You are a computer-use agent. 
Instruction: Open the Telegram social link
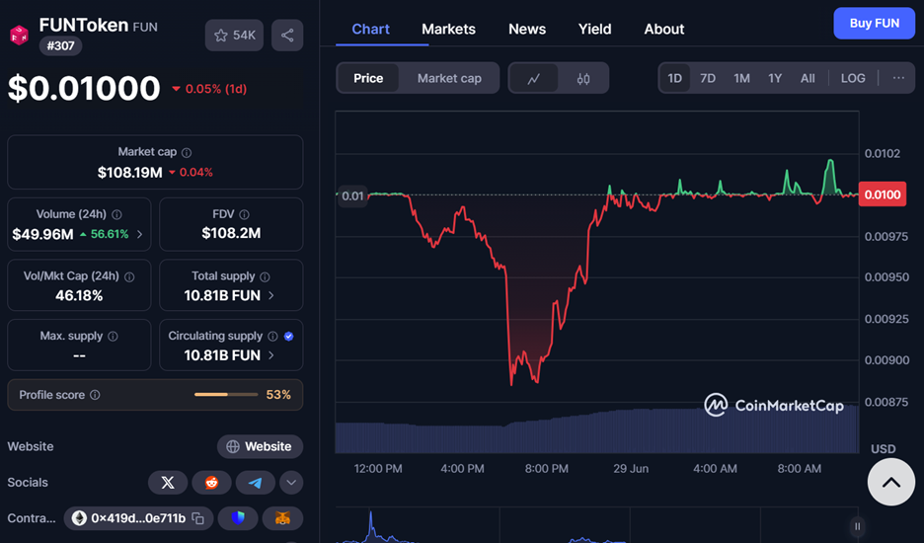255,483
